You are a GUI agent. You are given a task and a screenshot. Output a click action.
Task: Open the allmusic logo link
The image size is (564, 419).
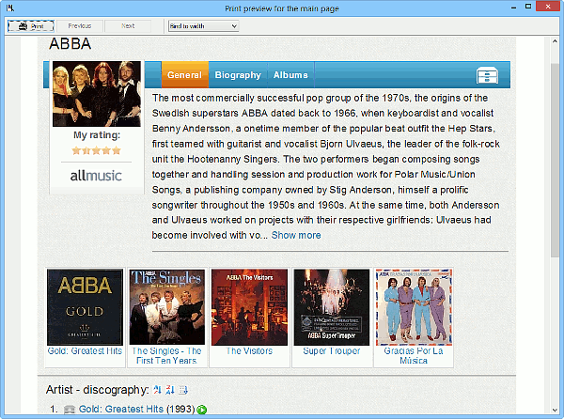[96, 176]
